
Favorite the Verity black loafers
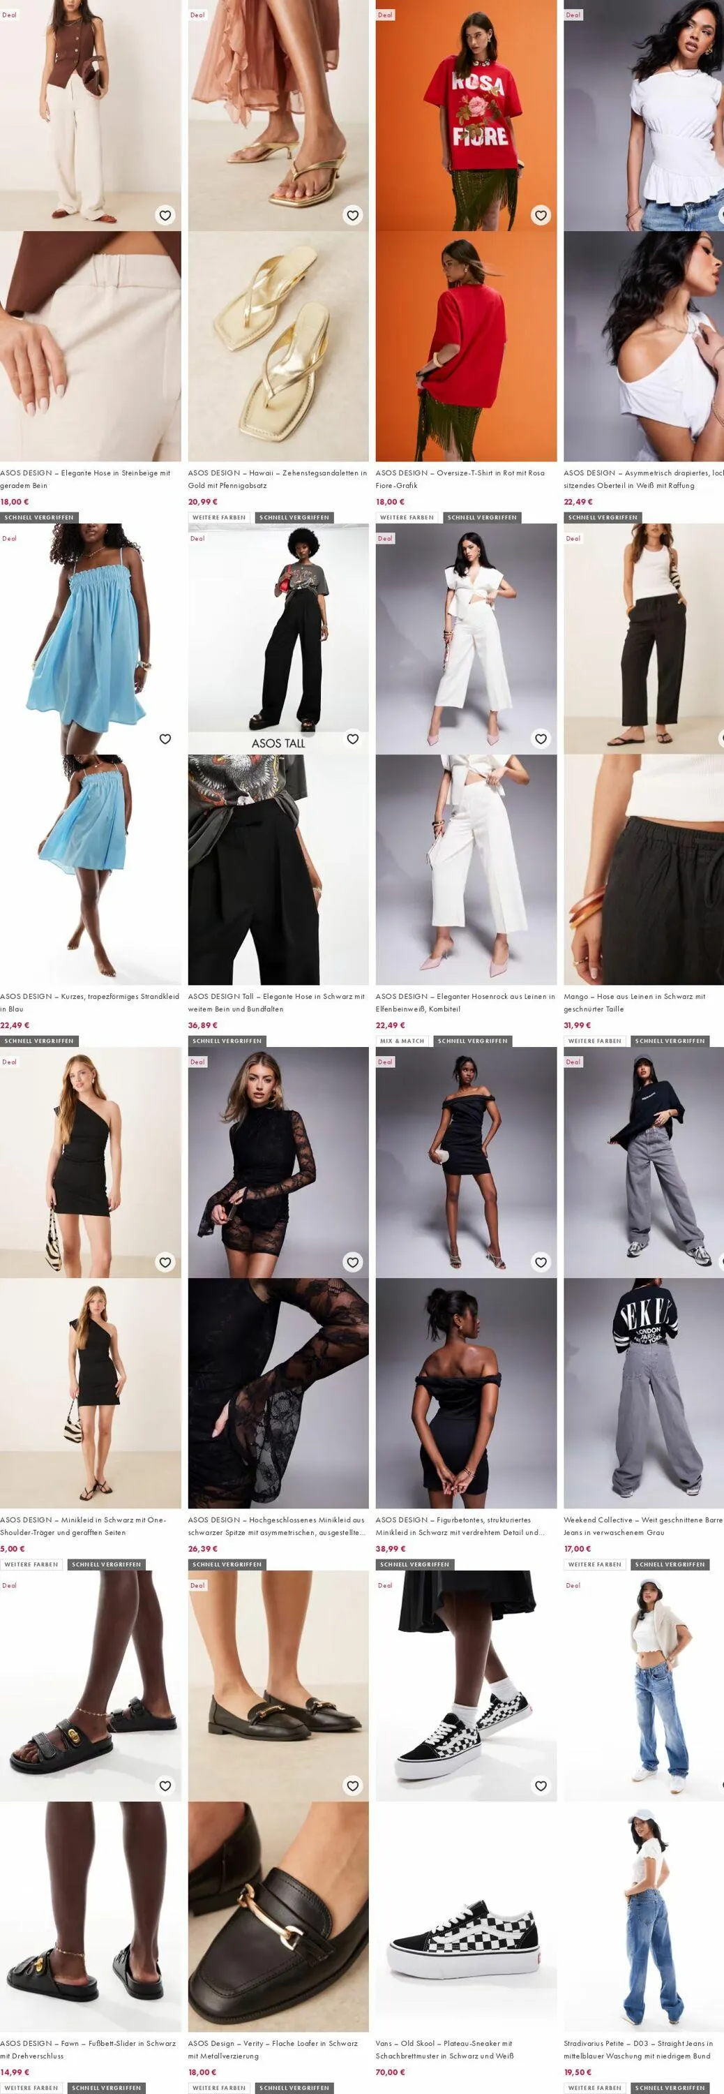[x=353, y=1786]
